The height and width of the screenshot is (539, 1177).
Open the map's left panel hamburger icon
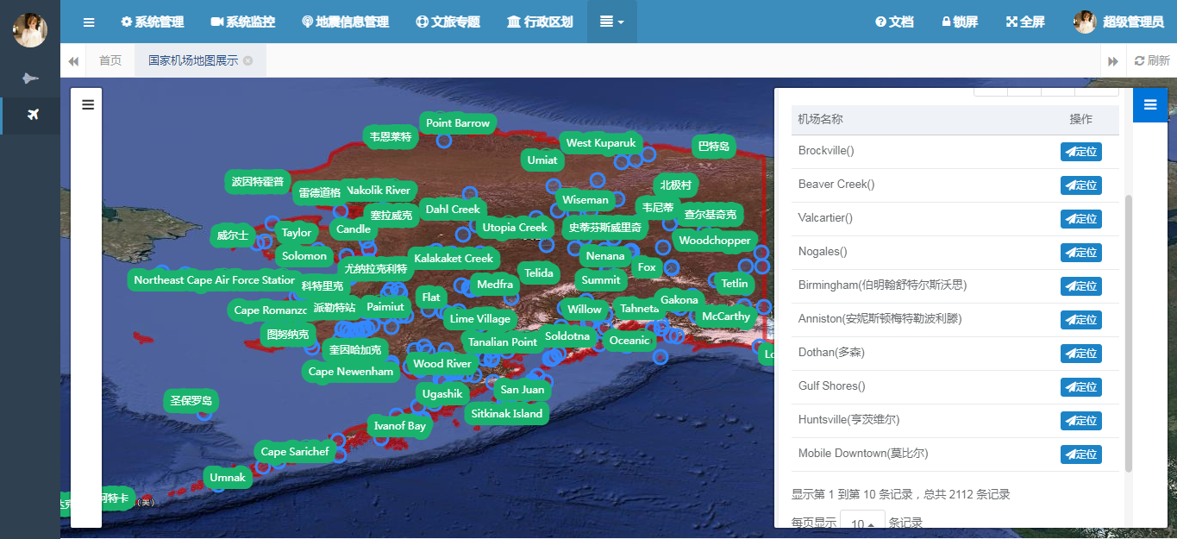[x=87, y=104]
